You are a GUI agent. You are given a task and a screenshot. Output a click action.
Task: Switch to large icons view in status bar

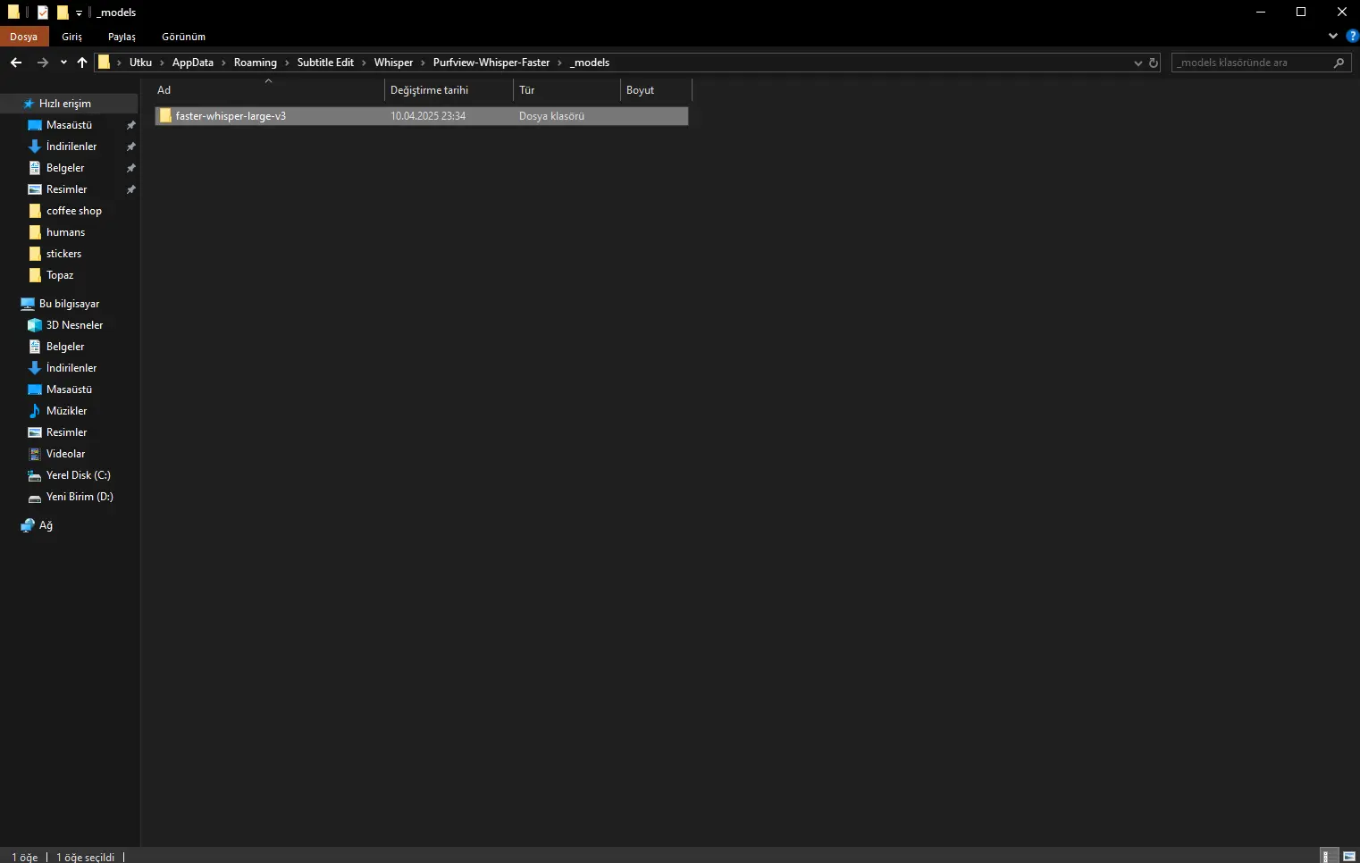point(1349,856)
